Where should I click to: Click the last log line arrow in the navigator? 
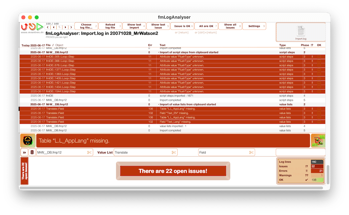(x=71, y=27)
